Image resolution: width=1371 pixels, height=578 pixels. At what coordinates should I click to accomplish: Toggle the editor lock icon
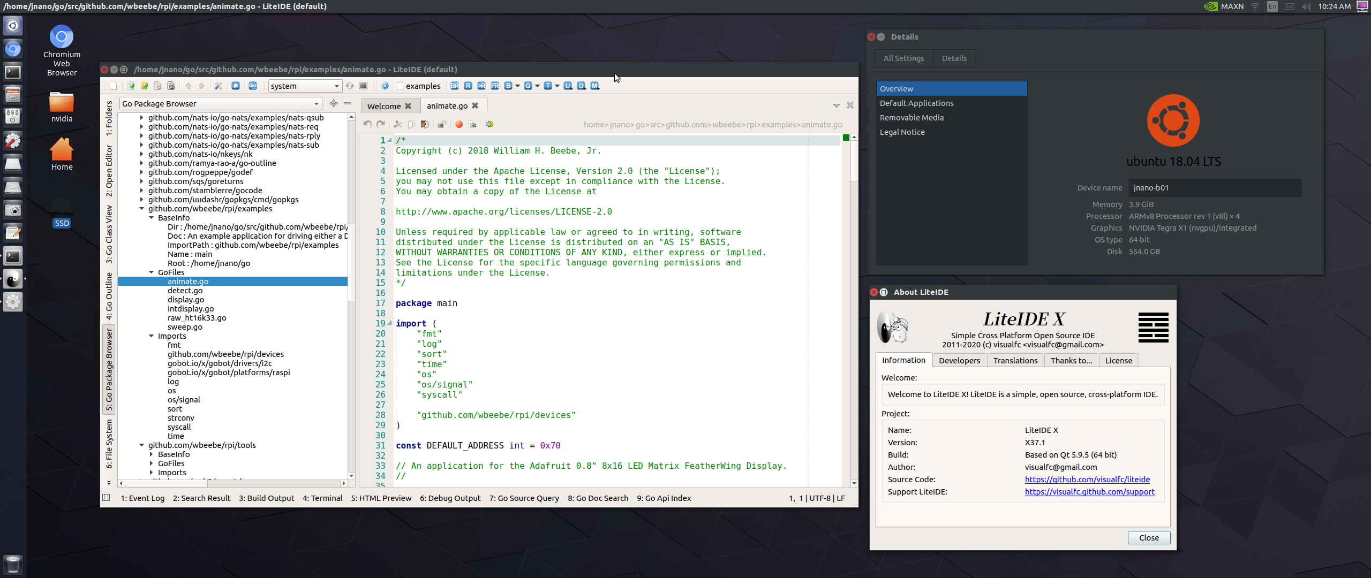[442, 124]
